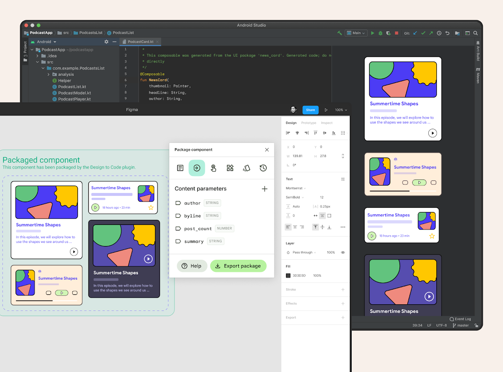The width and height of the screenshot is (503, 372).
Task: Align left in Figma Design panel
Action: coord(288,133)
